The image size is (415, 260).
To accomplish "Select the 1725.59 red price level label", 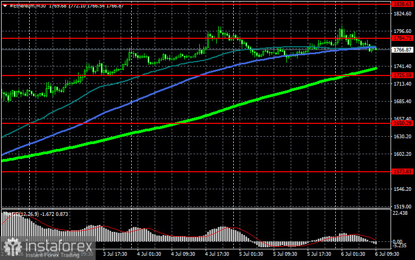I will 402,76.
